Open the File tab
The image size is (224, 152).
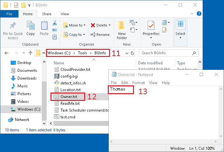(x=9, y=14)
